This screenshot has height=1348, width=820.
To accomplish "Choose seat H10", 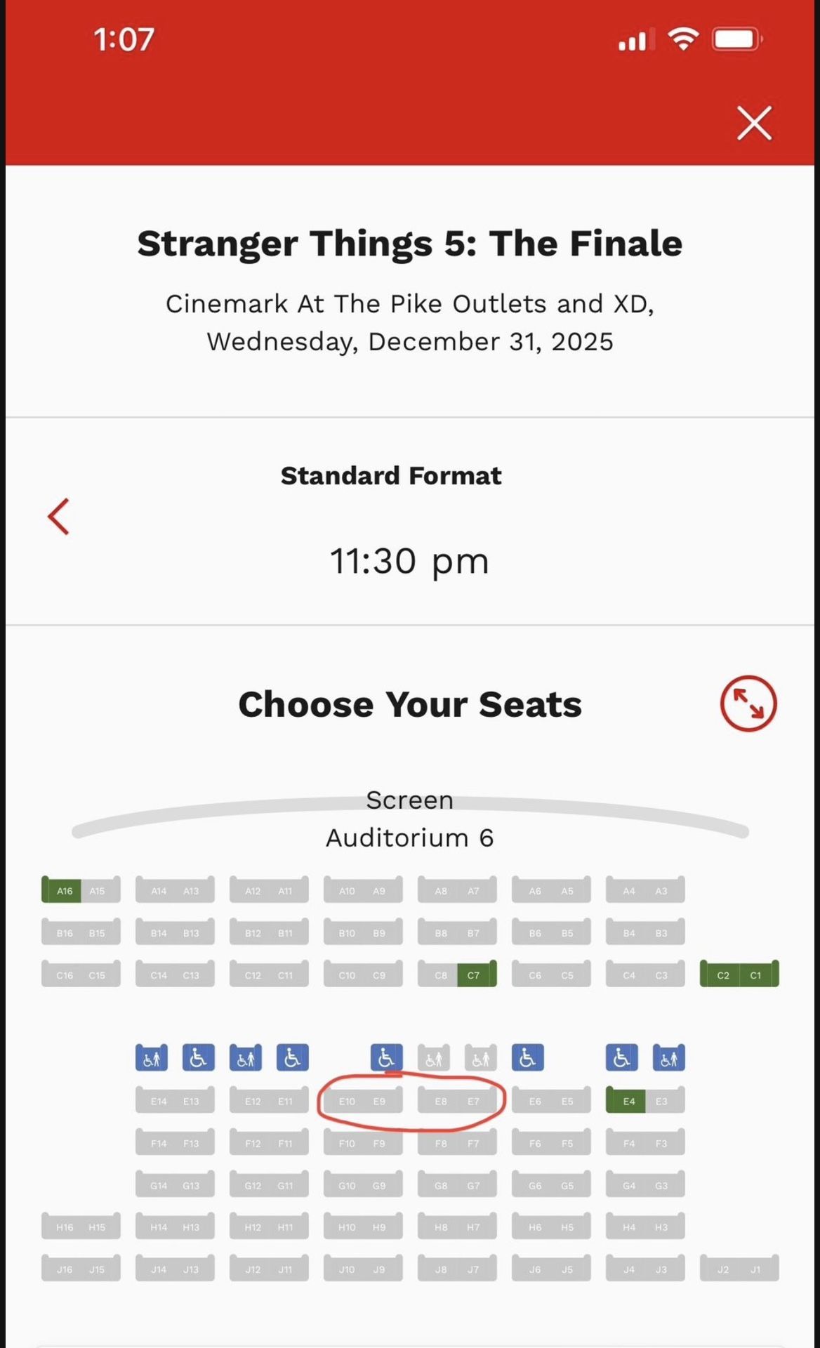I will pyautogui.click(x=345, y=1227).
